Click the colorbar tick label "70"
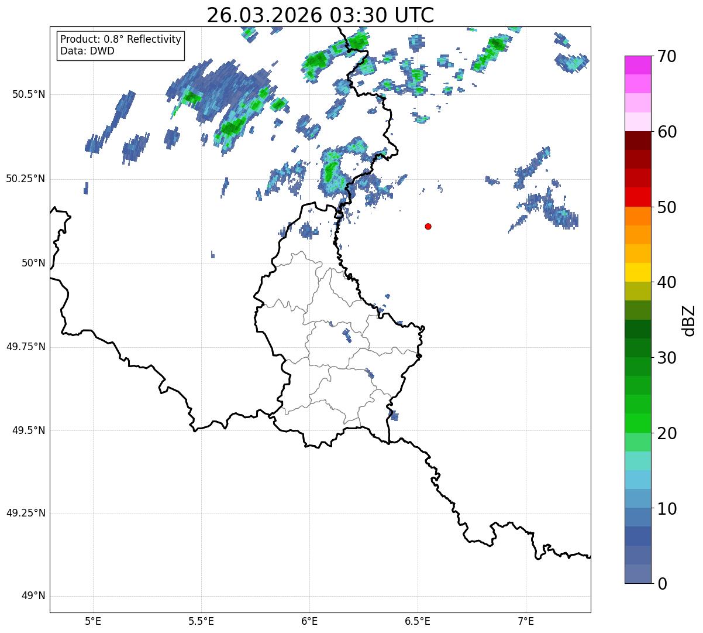 click(667, 56)
